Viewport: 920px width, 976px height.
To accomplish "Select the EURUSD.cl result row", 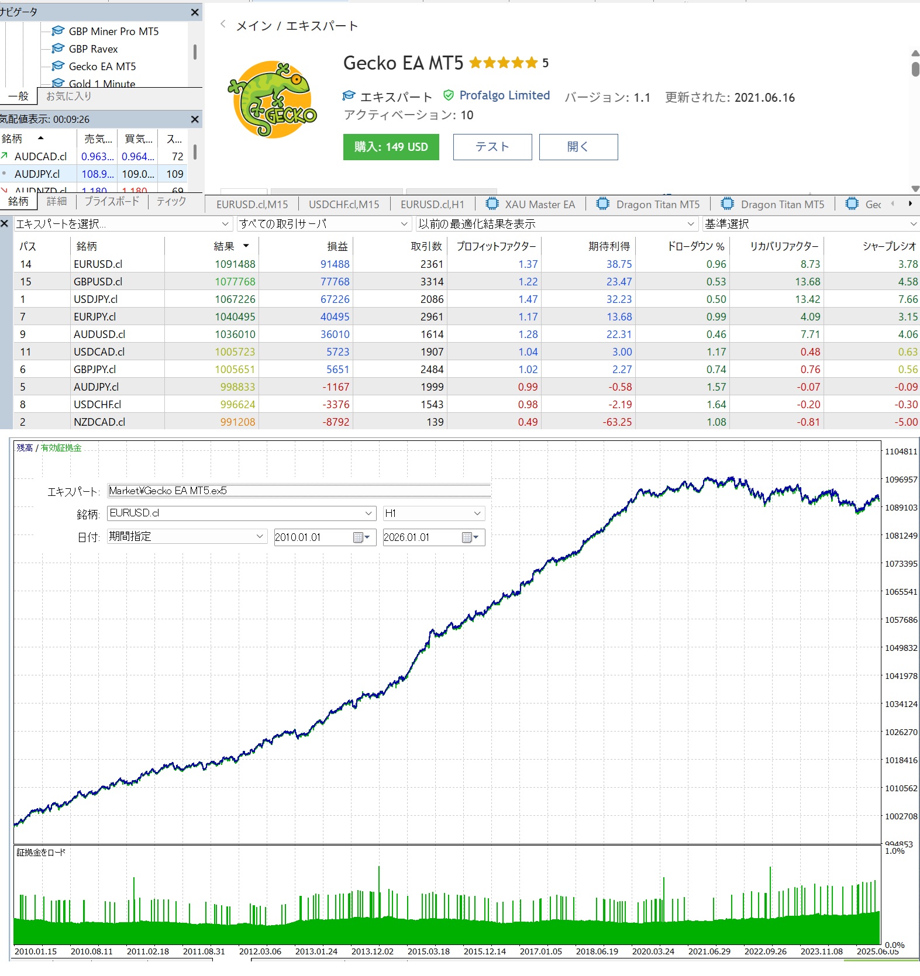I will click(466, 264).
